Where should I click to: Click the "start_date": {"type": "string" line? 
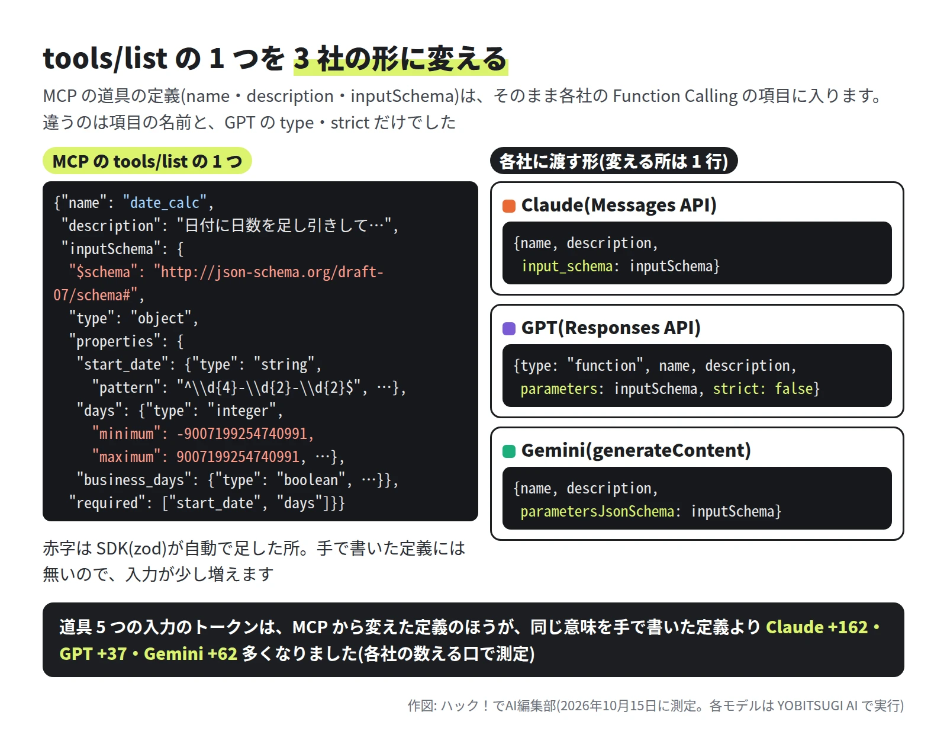click(x=199, y=364)
